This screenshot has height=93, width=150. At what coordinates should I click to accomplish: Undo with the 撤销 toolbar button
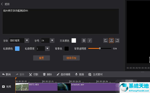pyautogui.click(x=6, y=74)
